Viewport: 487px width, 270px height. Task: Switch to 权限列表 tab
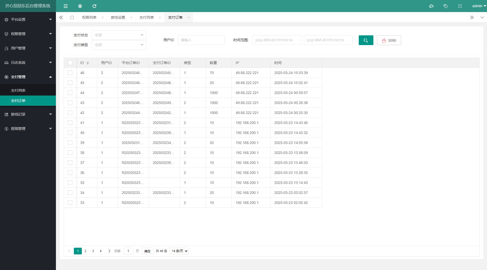coord(89,17)
